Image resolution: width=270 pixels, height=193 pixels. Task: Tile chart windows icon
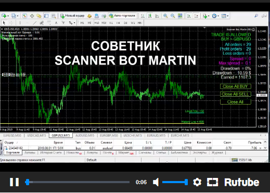coord(180,16)
